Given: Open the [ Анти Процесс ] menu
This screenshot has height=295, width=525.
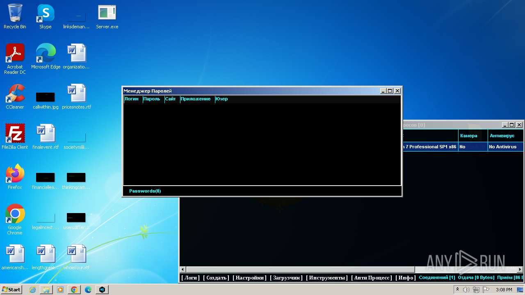Looking at the screenshot, I should [372, 278].
